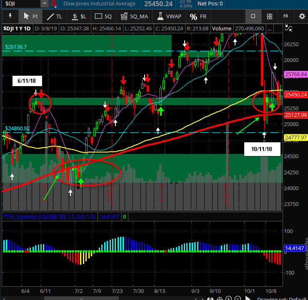This screenshot has width=308, height=300.
Task: Open the symbol selector dropdown arrow
Action: coord(44,4)
